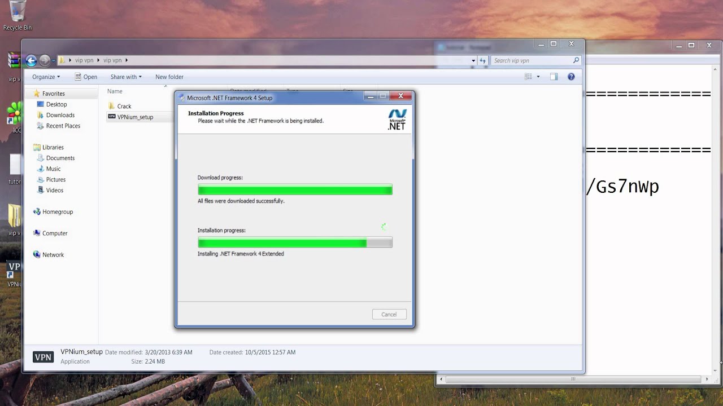
Task: Sort files by the Name column header
Action: (x=115, y=91)
